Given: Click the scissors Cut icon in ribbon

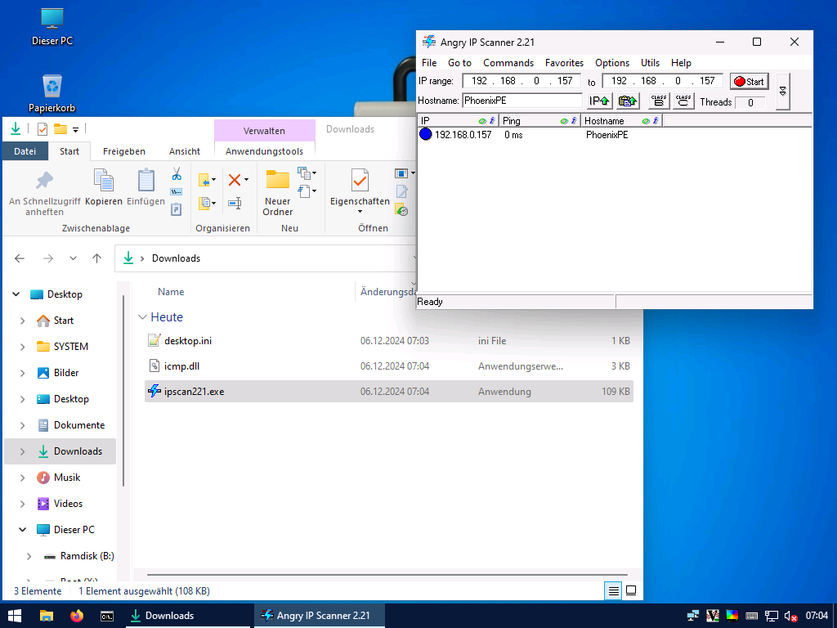Looking at the screenshot, I should pos(176,174).
